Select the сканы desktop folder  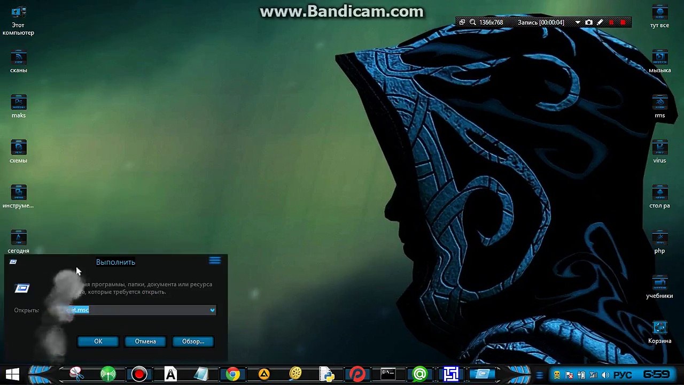coord(18,62)
